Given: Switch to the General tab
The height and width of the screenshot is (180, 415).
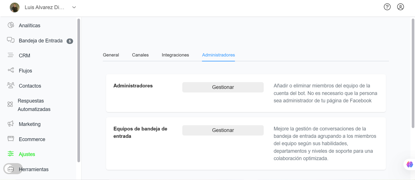Looking at the screenshot, I should click(x=111, y=55).
